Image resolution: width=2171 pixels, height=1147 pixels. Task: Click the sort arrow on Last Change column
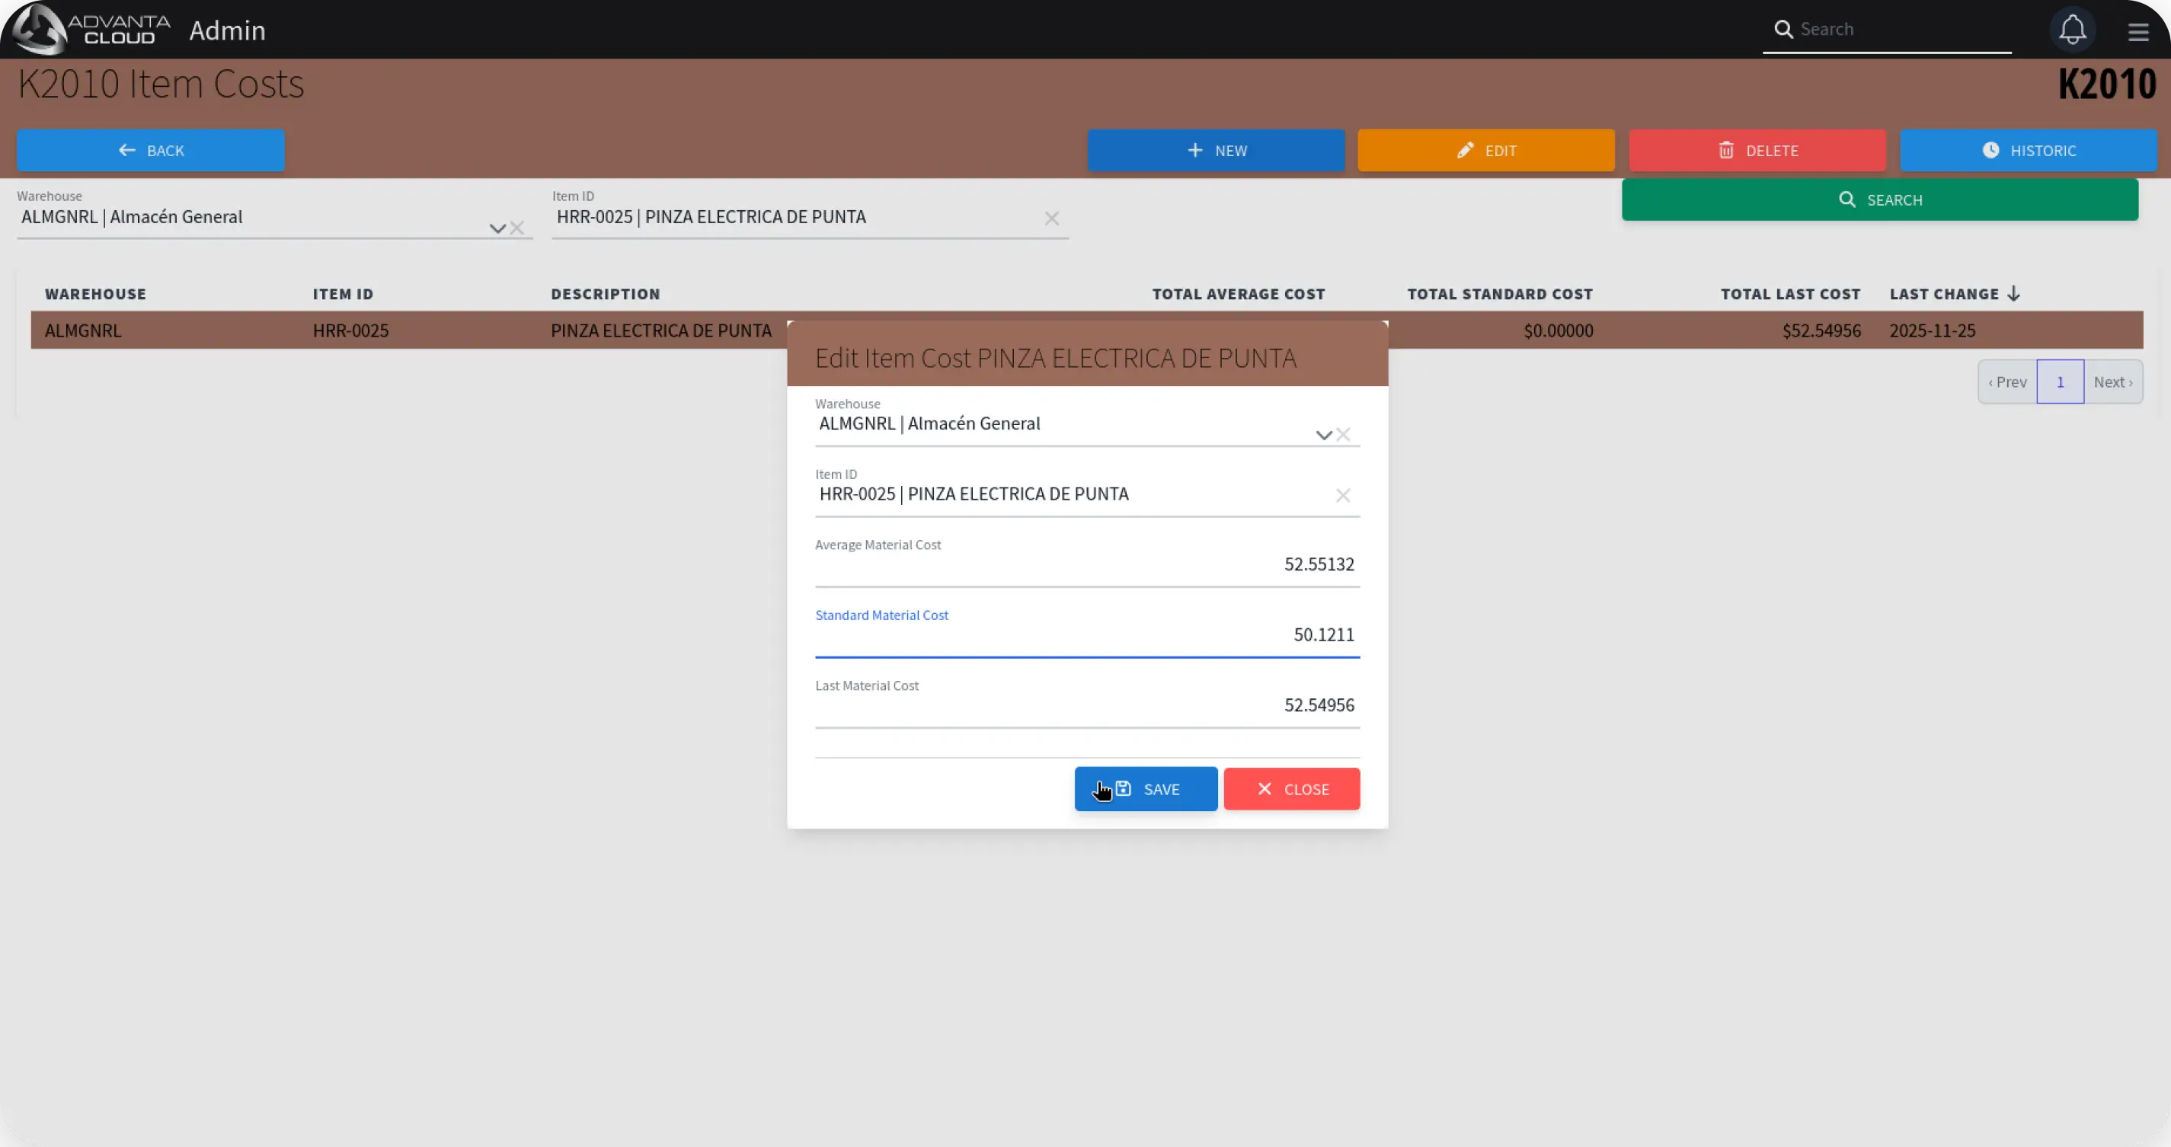[x=2013, y=293]
